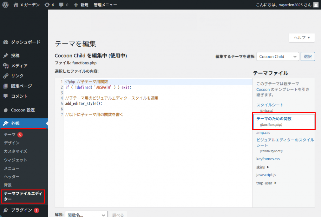Viewport: 321px width, 217px height.
Task: Click the user avatar in top right
Action: [315, 5]
